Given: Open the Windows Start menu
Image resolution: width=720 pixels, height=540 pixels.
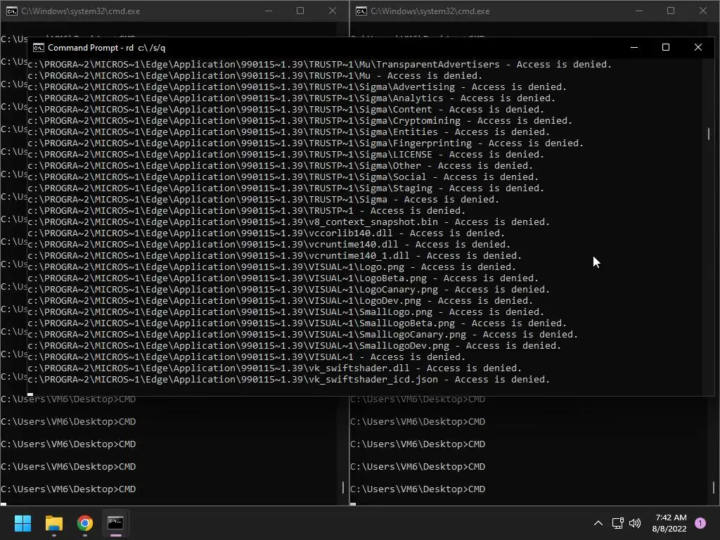Looking at the screenshot, I should point(22,522).
